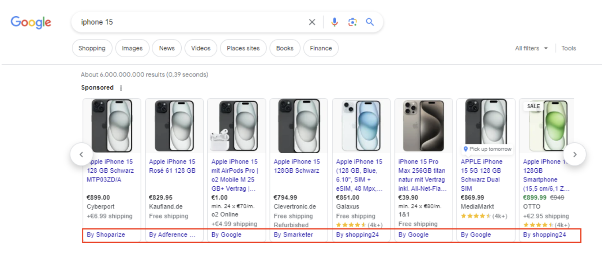Click the €869.99 MediaMarkt price
This screenshot has height=269, width=607.
[472, 198]
